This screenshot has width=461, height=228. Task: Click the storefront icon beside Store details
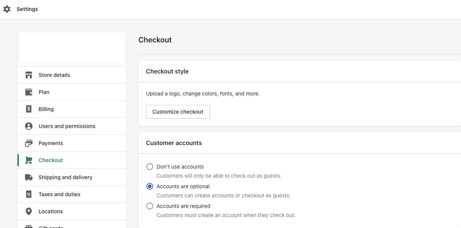[29, 75]
